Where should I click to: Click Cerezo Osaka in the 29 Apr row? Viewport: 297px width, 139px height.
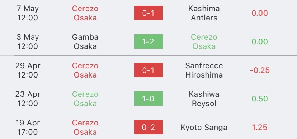85,70
